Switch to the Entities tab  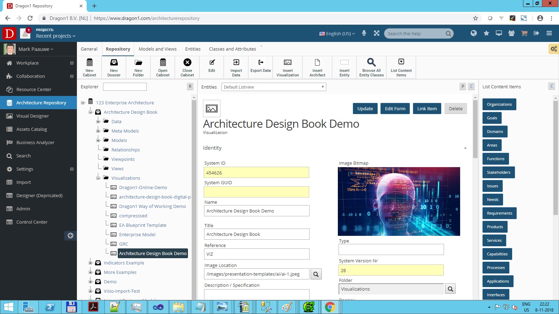[193, 49]
